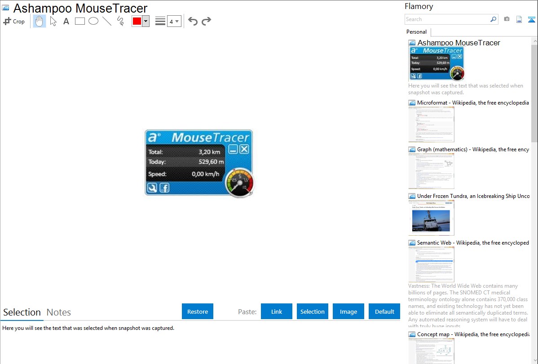Select the Crop tool
Screen dimensions: 538x364
pos(14,21)
